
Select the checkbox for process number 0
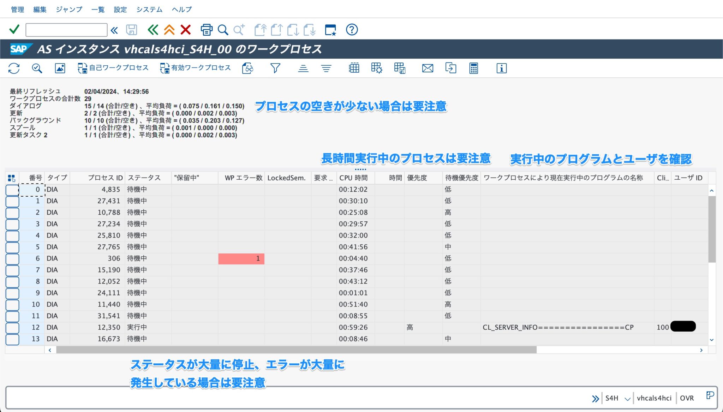click(x=12, y=190)
